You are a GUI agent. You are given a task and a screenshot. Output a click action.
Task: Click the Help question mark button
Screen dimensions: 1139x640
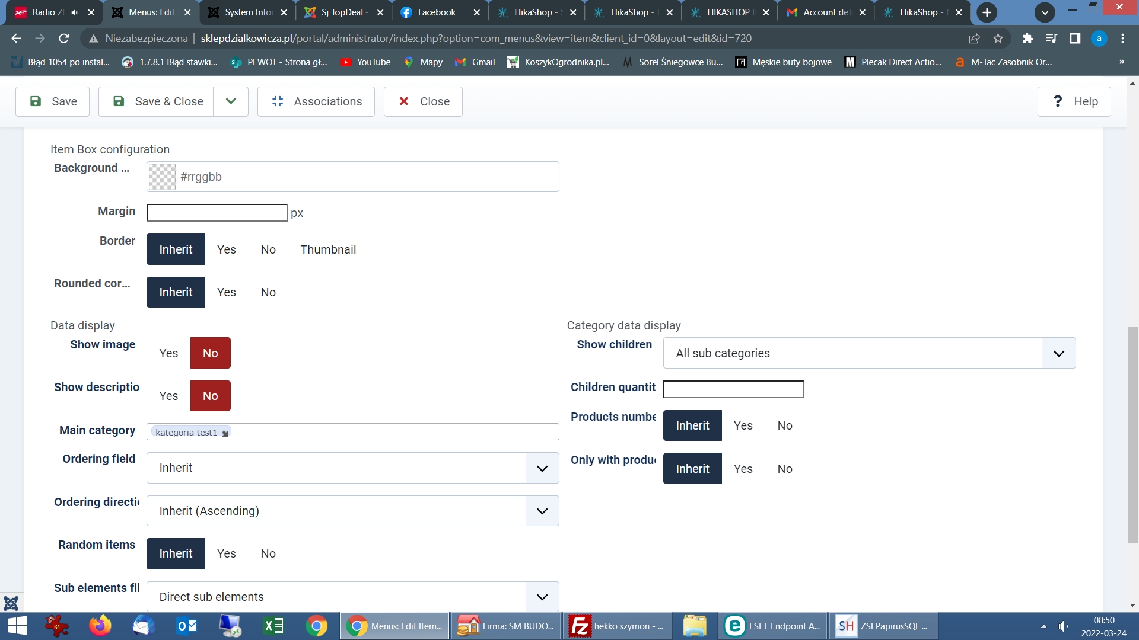(x=1074, y=101)
